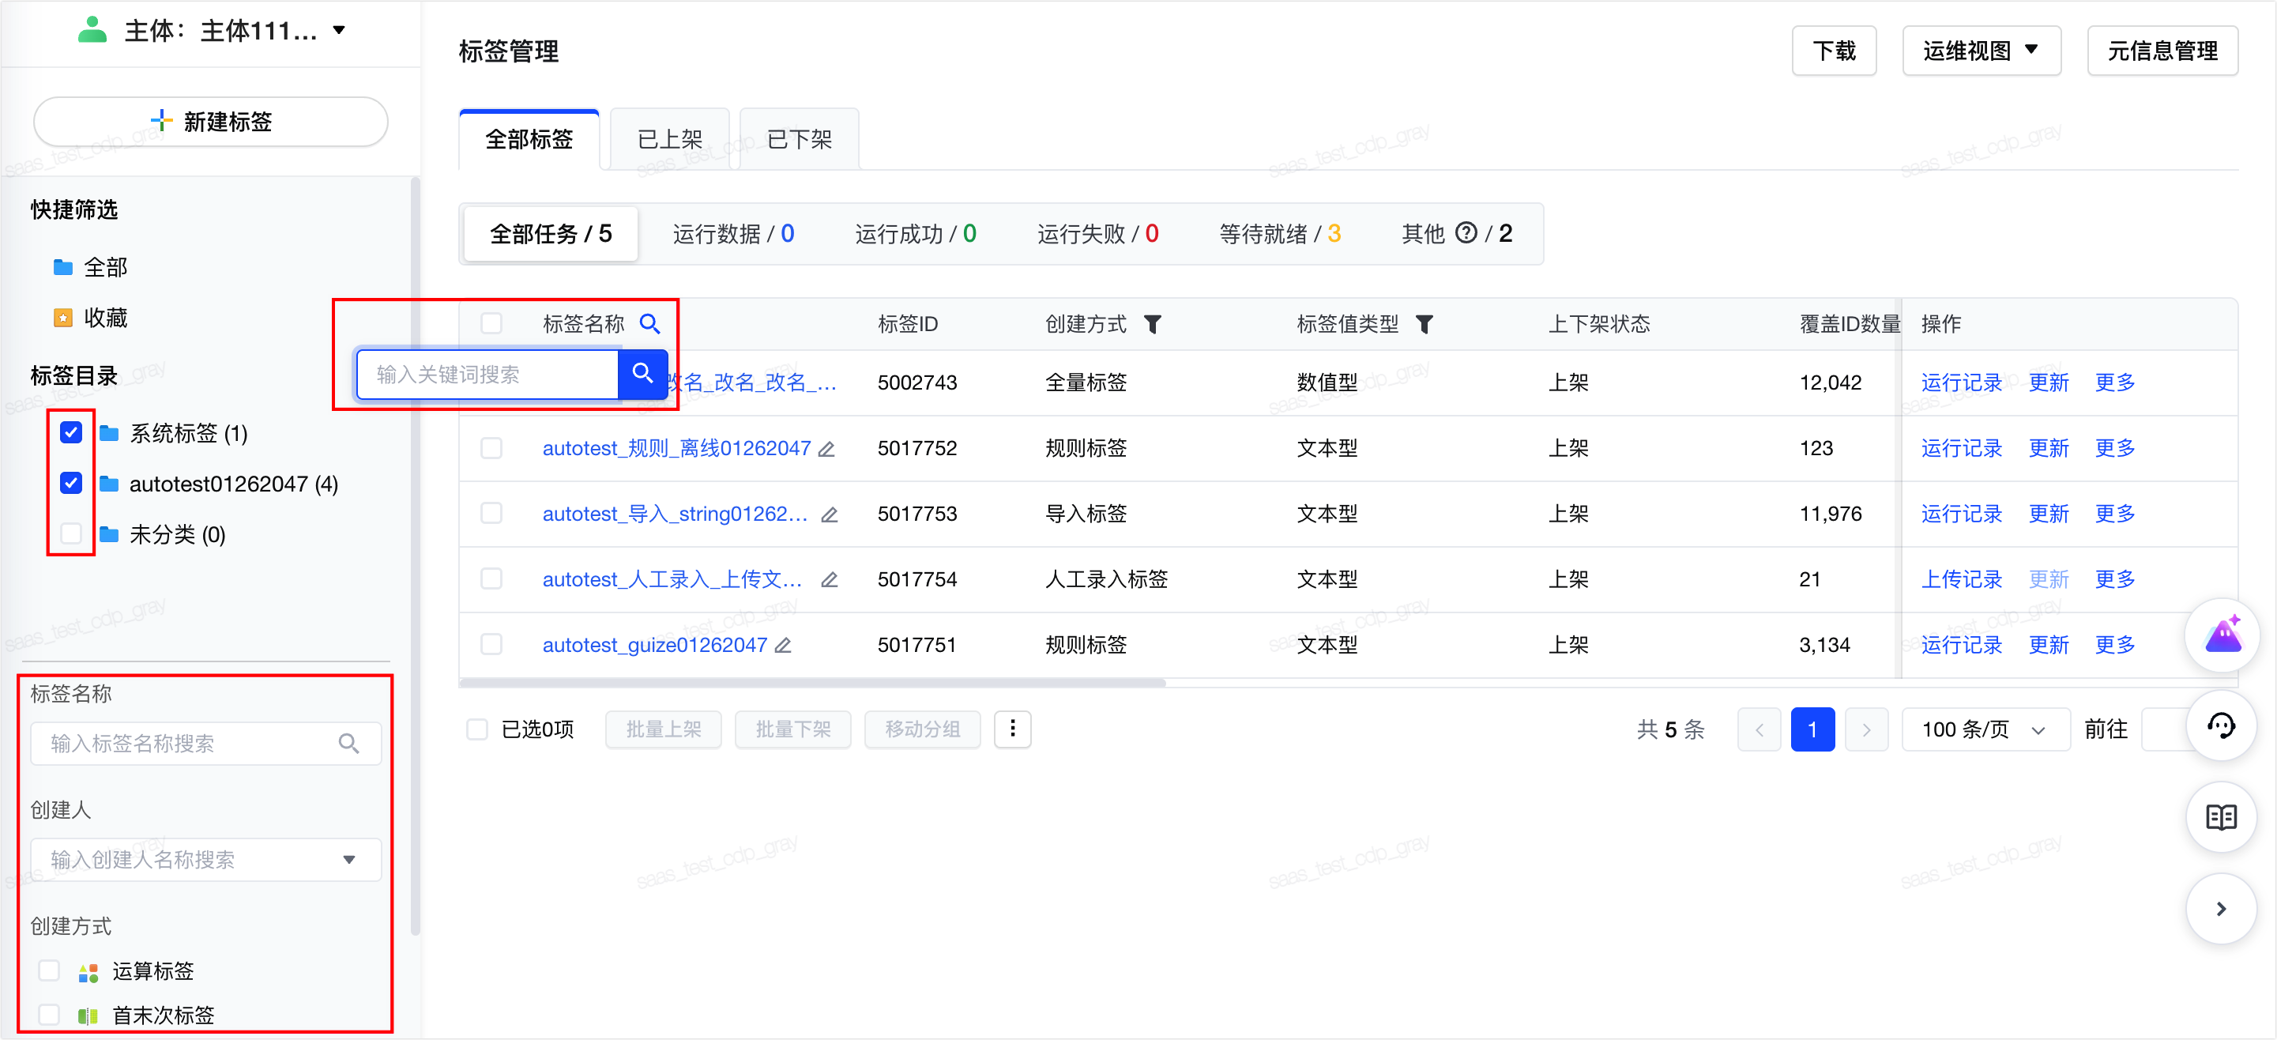Check the 已选0项 footer checkbox

click(x=477, y=729)
